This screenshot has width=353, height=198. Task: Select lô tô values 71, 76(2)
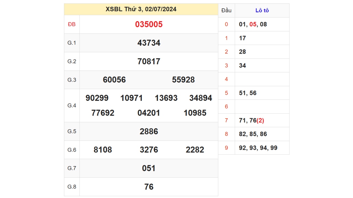pyautogui.click(x=252, y=120)
